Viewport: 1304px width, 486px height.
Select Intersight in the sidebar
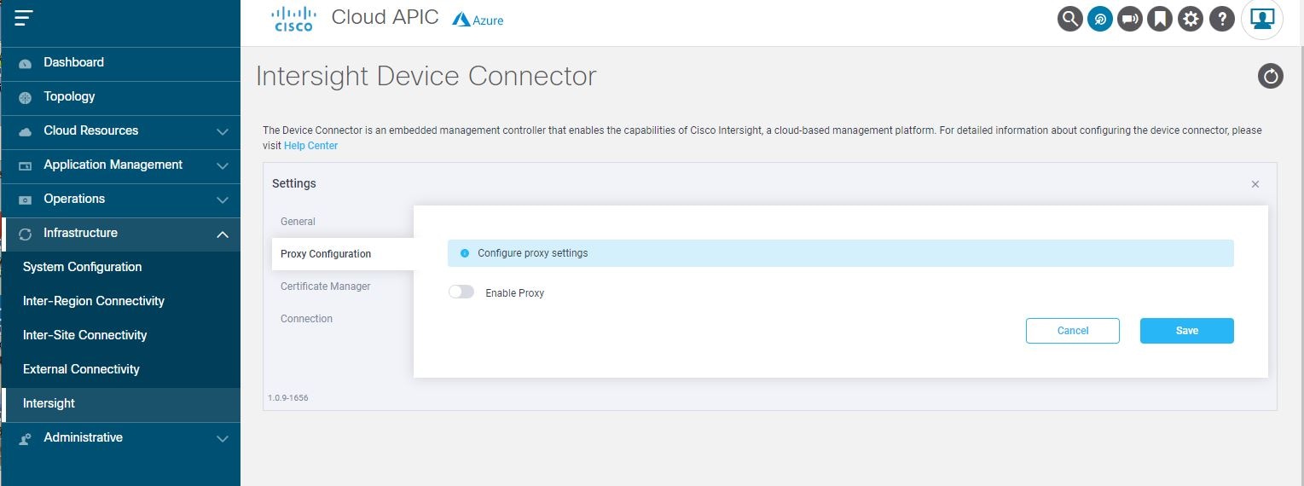pyautogui.click(x=121, y=404)
